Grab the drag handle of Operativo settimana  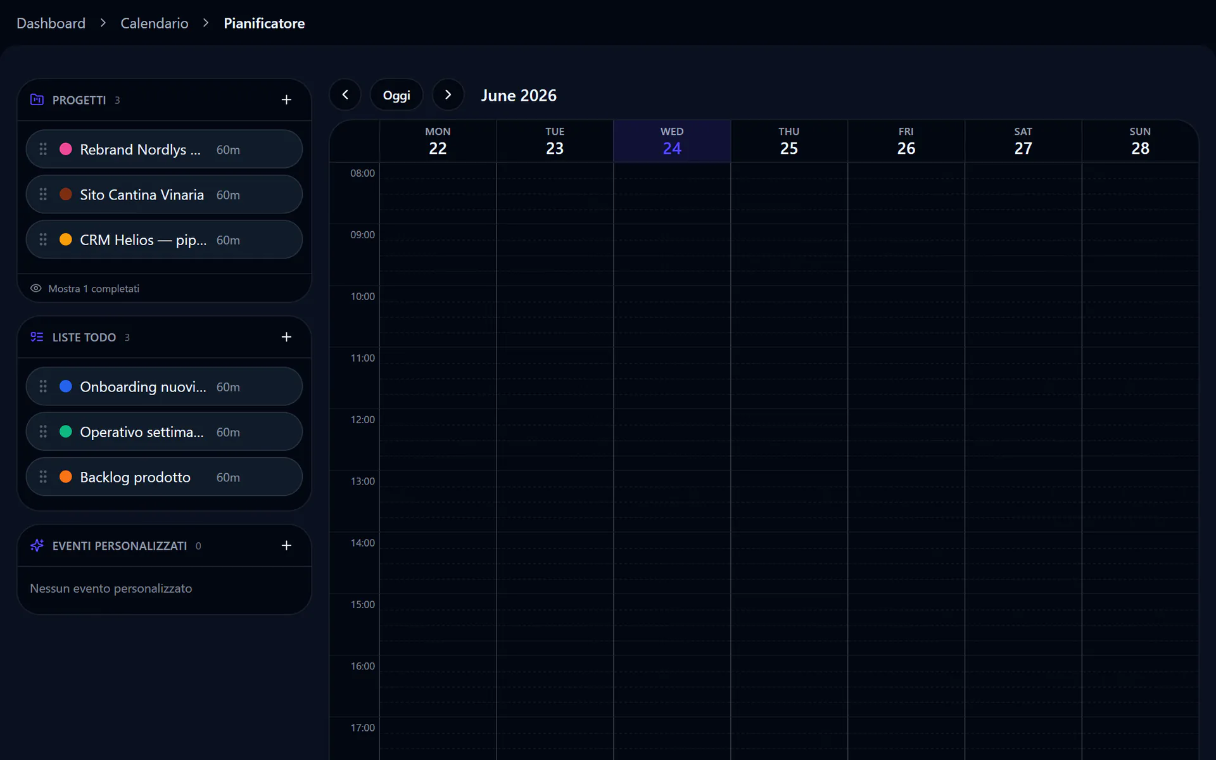tap(43, 431)
